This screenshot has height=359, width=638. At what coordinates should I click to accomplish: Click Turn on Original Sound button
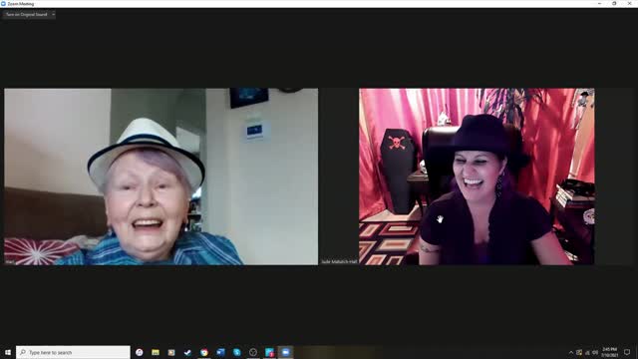pyautogui.click(x=27, y=14)
